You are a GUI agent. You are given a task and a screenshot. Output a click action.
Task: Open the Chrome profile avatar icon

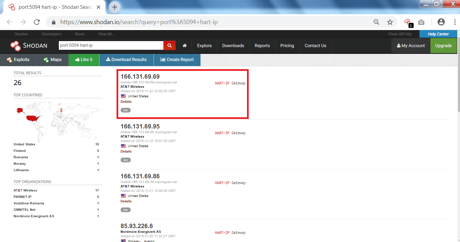click(x=441, y=22)
